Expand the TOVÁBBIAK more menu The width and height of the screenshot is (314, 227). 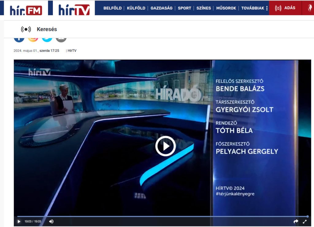254,8
